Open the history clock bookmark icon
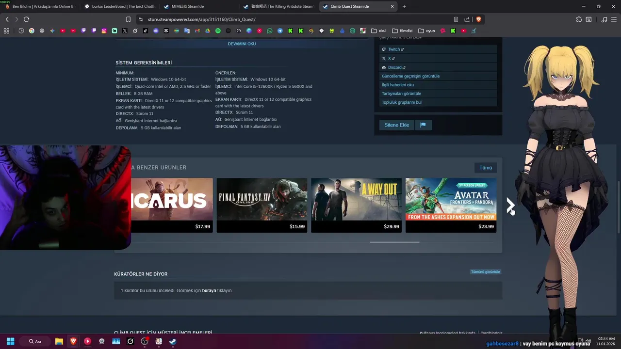 21,31
